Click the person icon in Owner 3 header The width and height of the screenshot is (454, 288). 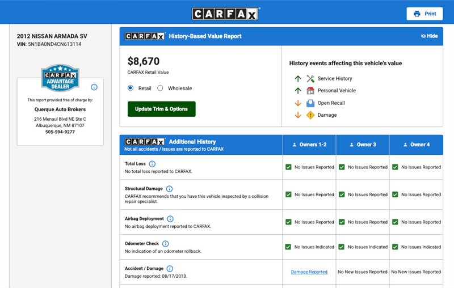351,145
